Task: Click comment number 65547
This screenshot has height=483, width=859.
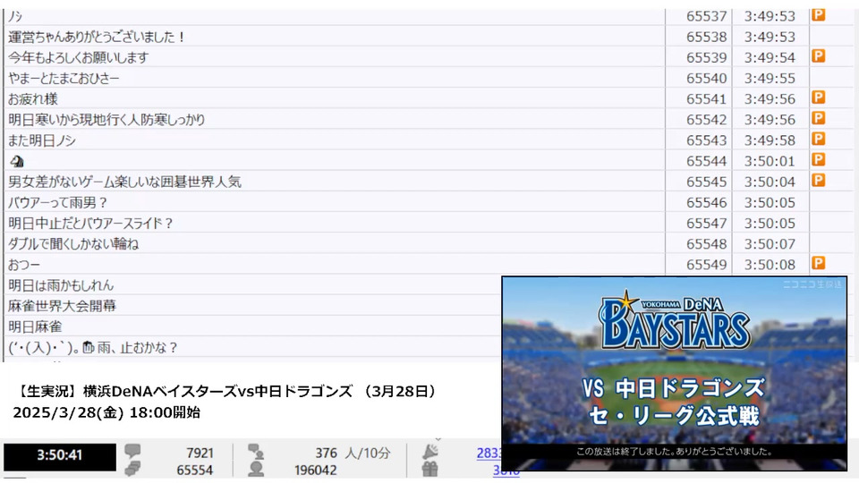Action: [706, 224]
